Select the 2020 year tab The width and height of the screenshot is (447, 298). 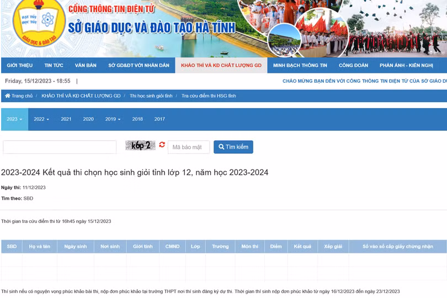pyautogui.click(x=88, y=119)
